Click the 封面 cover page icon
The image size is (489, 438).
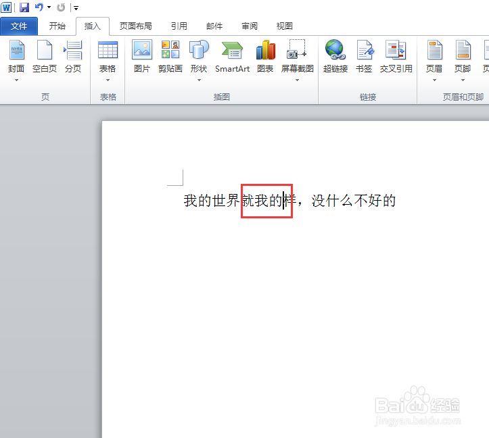(x=16, y=50)
